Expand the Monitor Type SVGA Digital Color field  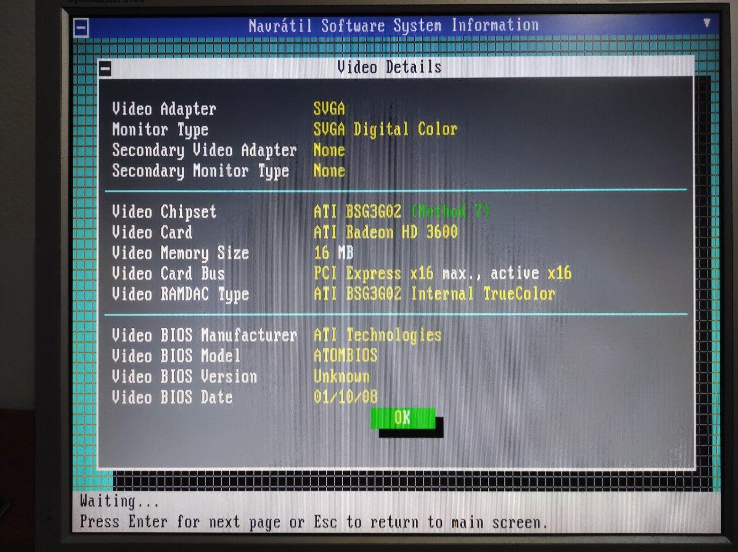pos(385,129)
